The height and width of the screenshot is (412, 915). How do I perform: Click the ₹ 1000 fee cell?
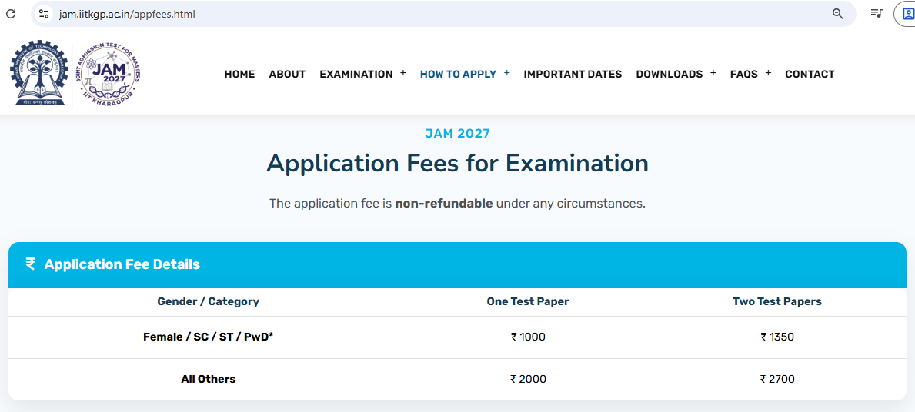(528, 337)
